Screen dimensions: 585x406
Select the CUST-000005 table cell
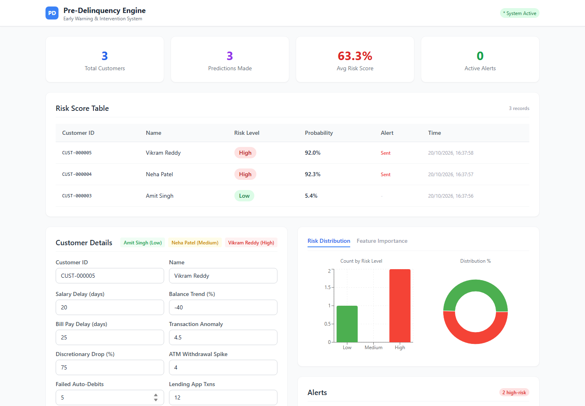pyautogui.click(x=77, y=153)
